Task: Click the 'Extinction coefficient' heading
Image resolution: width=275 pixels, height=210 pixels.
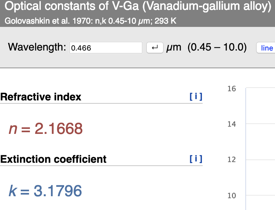Action: point(53,159)
